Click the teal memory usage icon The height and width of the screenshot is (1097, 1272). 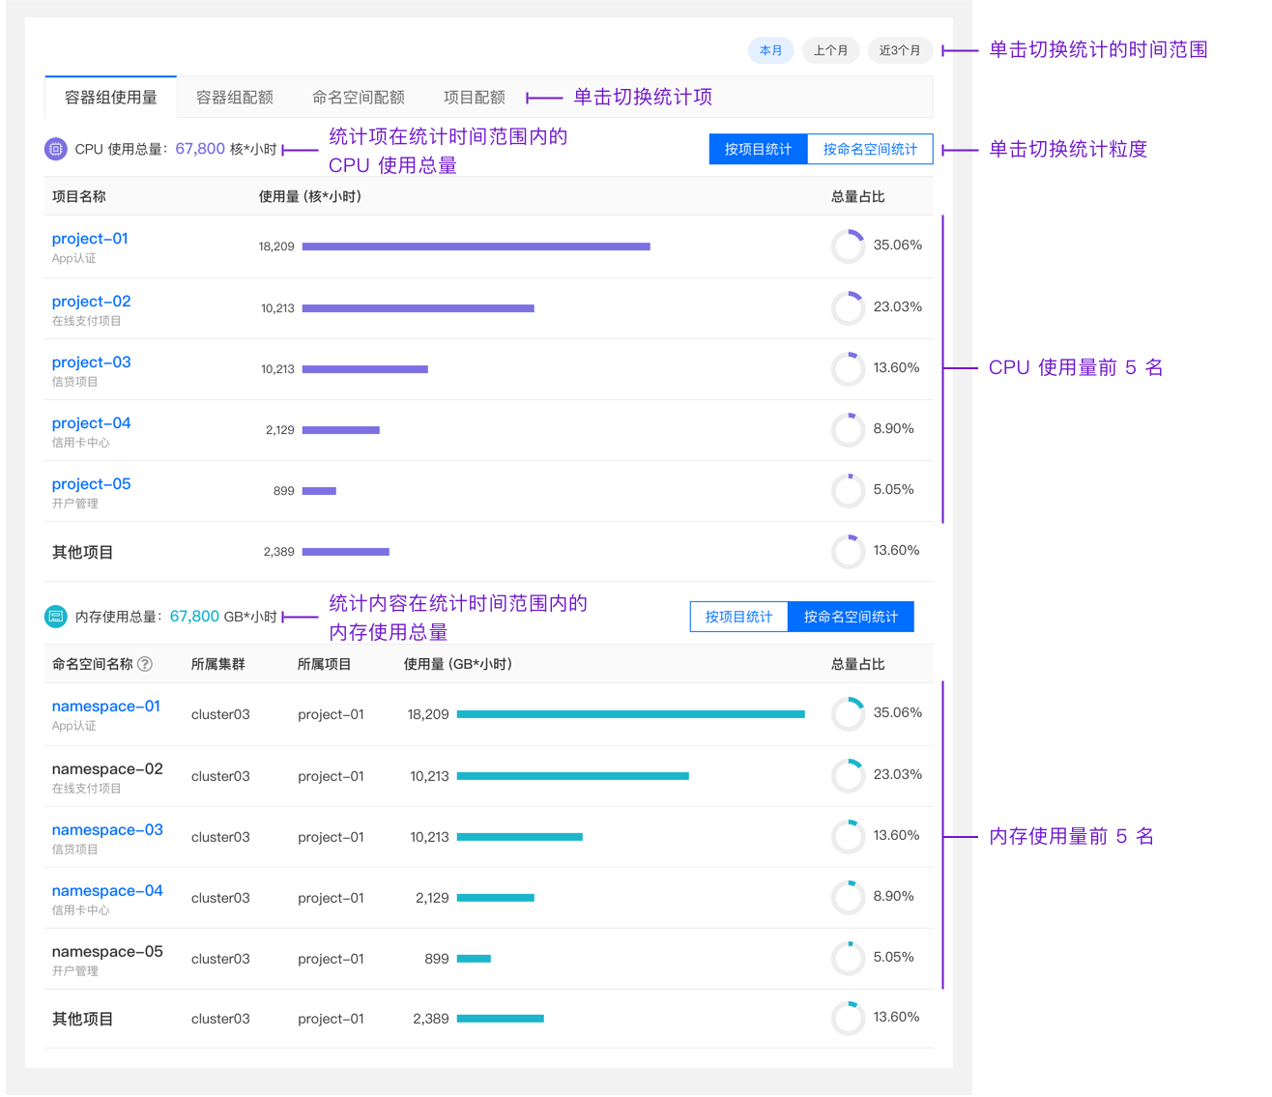pos(56,617)
